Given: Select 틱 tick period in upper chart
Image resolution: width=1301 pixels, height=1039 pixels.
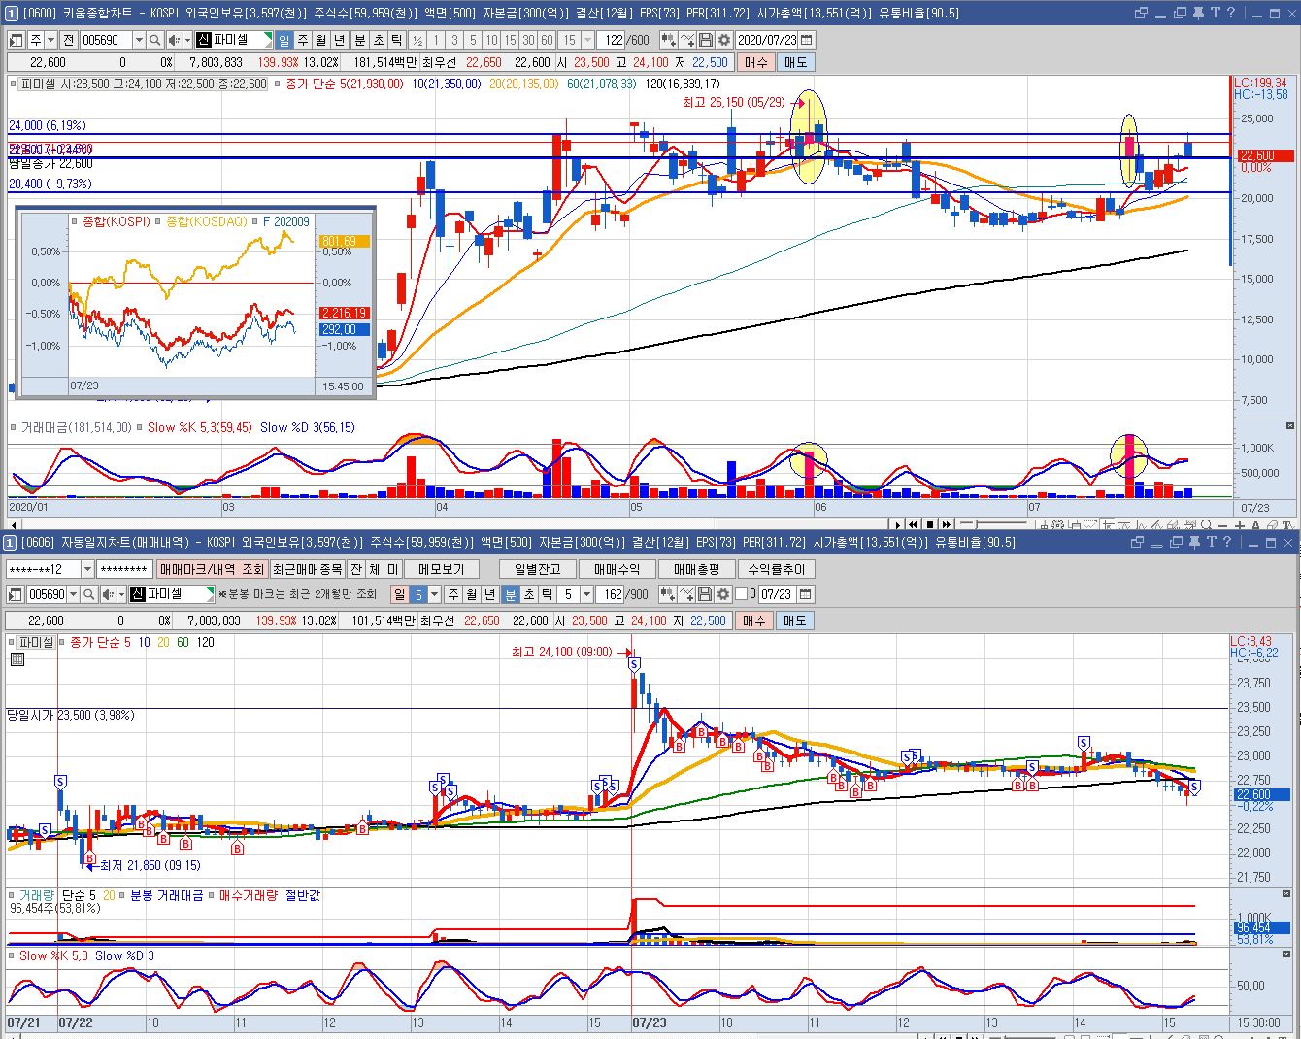Looking at the screenshot, I should 396,40.
